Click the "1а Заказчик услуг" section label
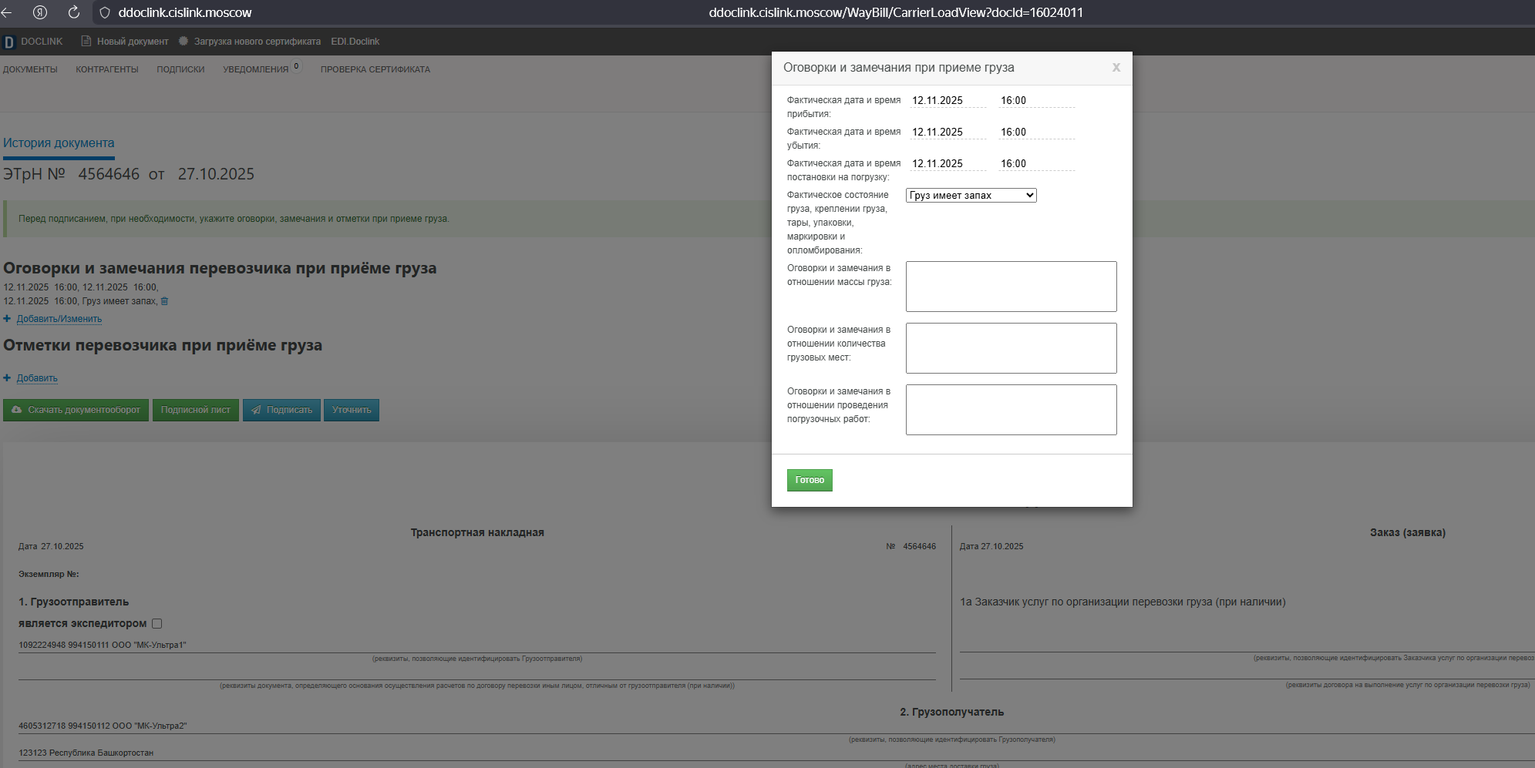The width and height of the screenshot is (1535, 768). pyautogui.click(x=1123, y=602)
